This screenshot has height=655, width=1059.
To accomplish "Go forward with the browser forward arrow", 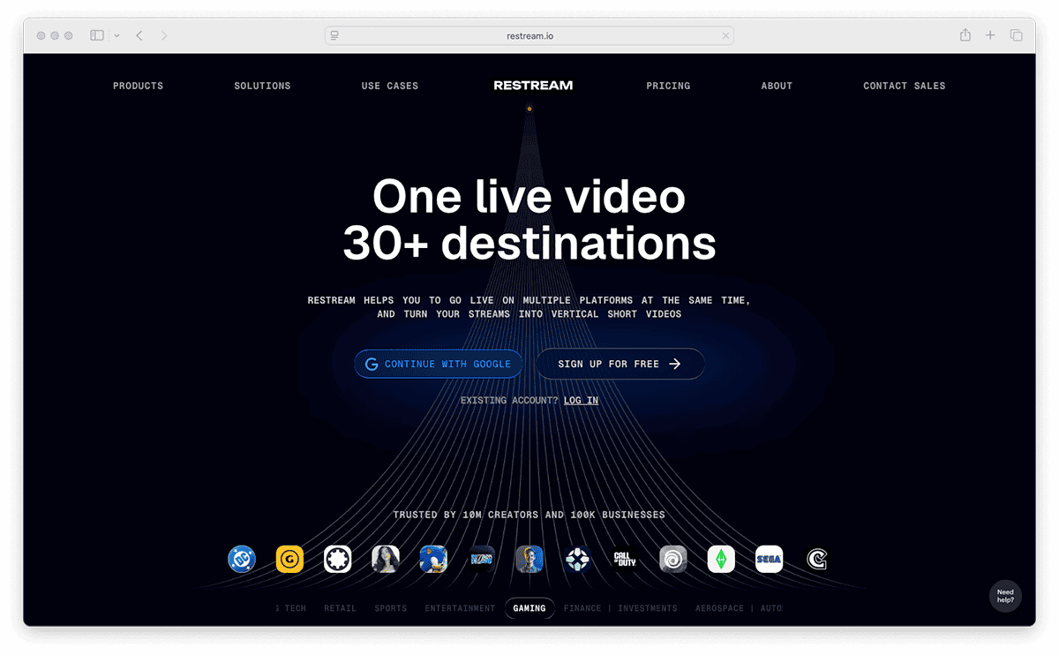I will click(164, 35).
